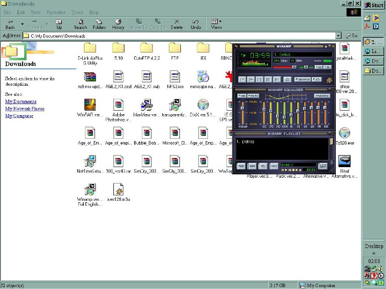This screenshot has height=289, width=386.
Task: Open playlist LIST OPTS menu
Action: (323, 166)
